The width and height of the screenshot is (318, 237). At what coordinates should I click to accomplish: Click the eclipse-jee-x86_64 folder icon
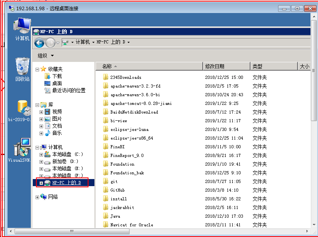pyautogui.click(x=105, y=138)
